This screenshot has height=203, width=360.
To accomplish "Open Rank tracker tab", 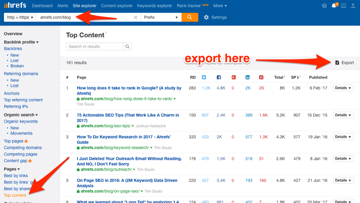I will coord(189,6).
